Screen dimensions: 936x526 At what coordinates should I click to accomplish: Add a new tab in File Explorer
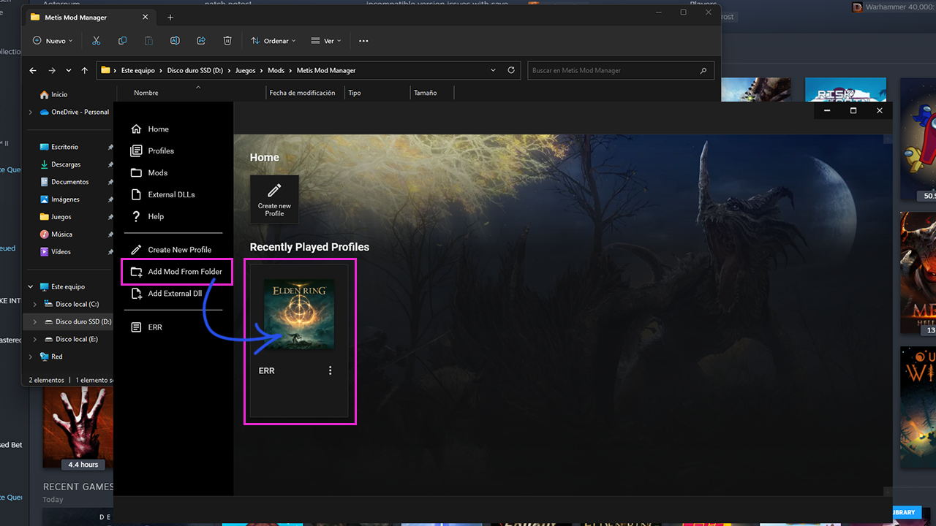[x=170, y=17]
